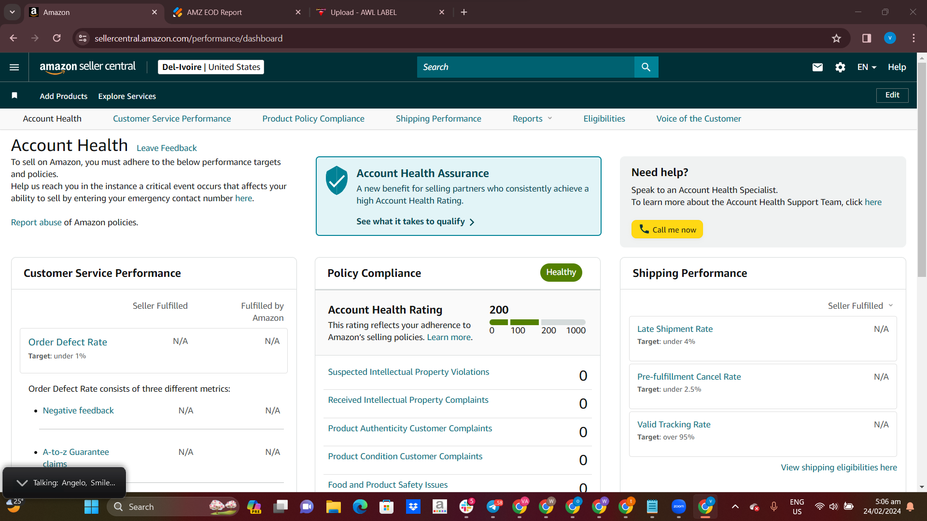Click See what it takes to qualify
The height and width of the screenshot is (521, 927).
(x=415, y=221)
